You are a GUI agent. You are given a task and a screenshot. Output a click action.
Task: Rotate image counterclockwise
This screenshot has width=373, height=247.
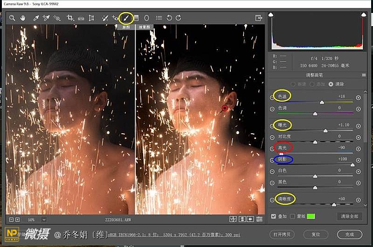pos(169,18)
